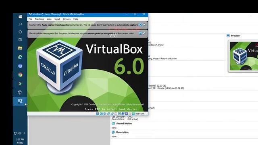Open the File menu
The image size is (258, 145).
(x=31, y=19)
